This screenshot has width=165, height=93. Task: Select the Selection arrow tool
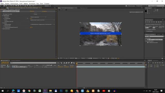[2, 6]
